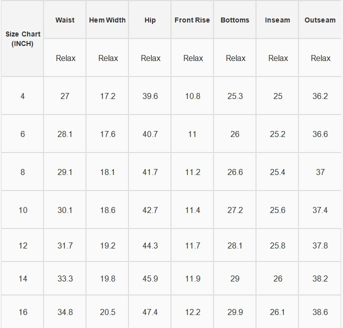This screenshot has height=328, width=343.
Task: Select inseam value 25.6 for size 10
Action: pyautogui.click(x=277, y=210)
